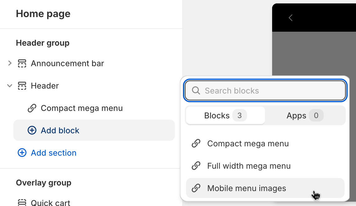Screen dimensions: 356x206
Task: Click the back arrow in the preview header
Action: click(291, 18)
